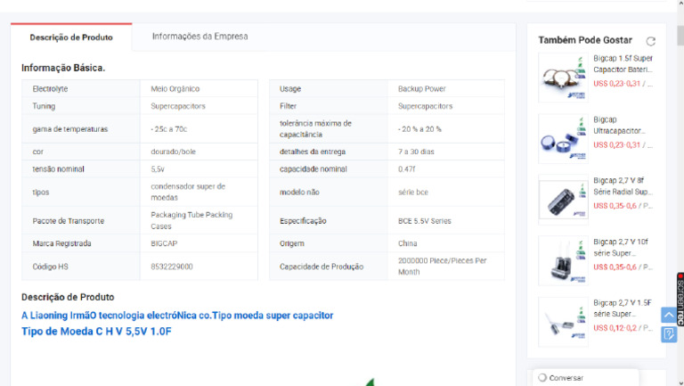684x386 pixels.
Task: Click the US$ 0,12-0,2 price
Action: [615, 328]
